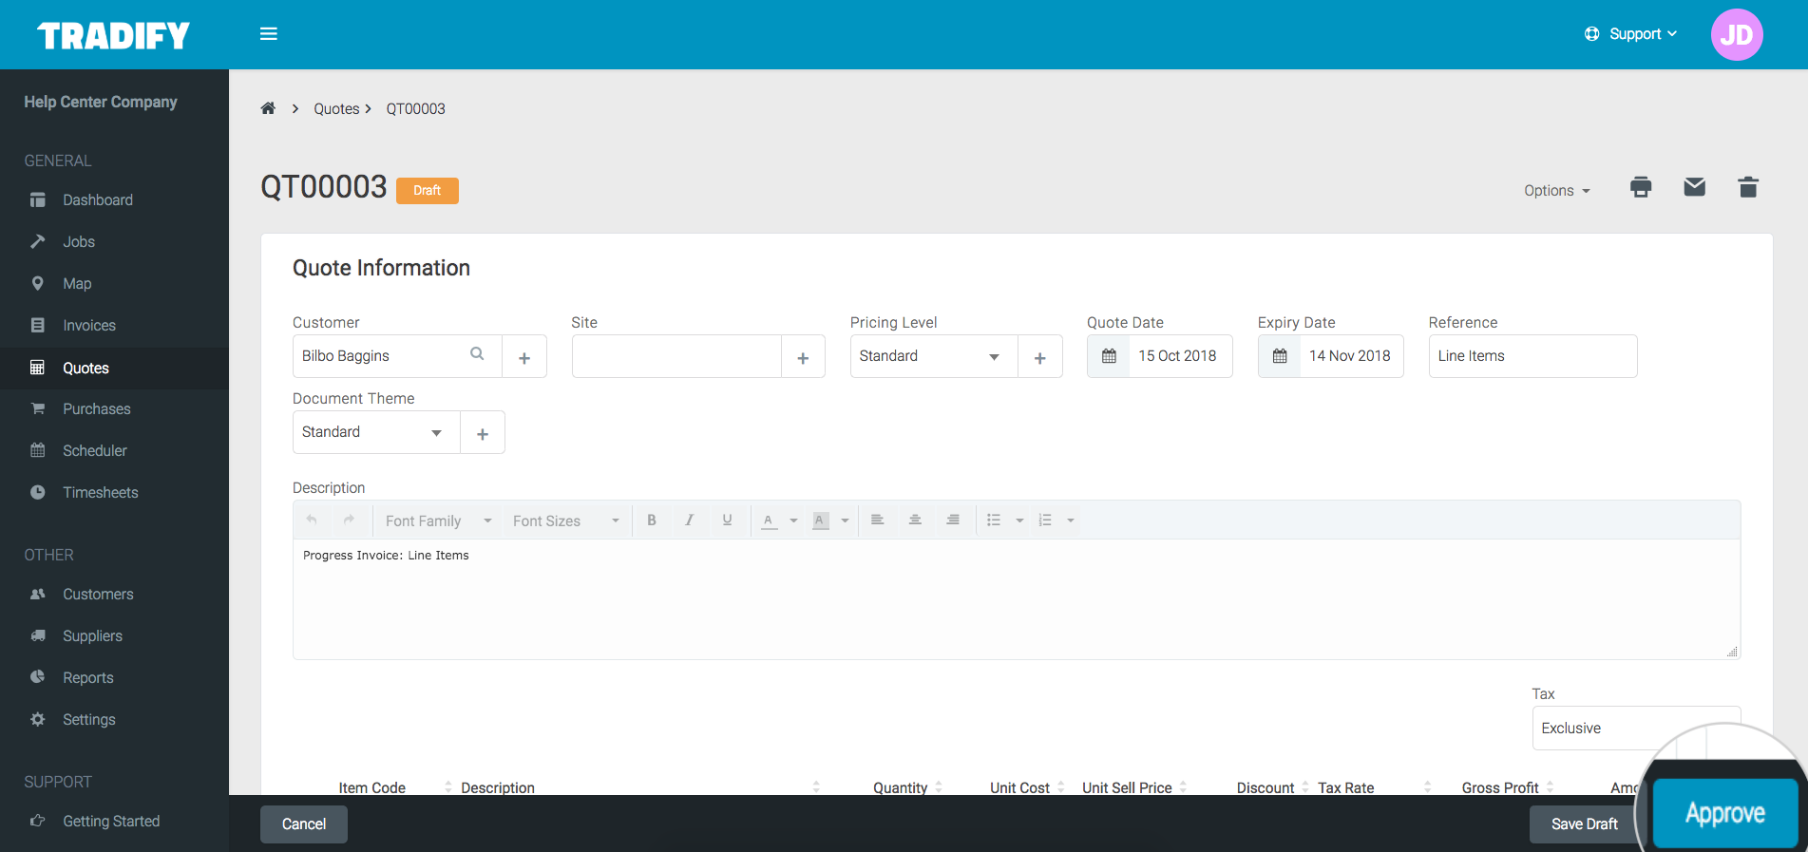
Task: Open the Font Sizes dropdown
Action: [565, 521]
